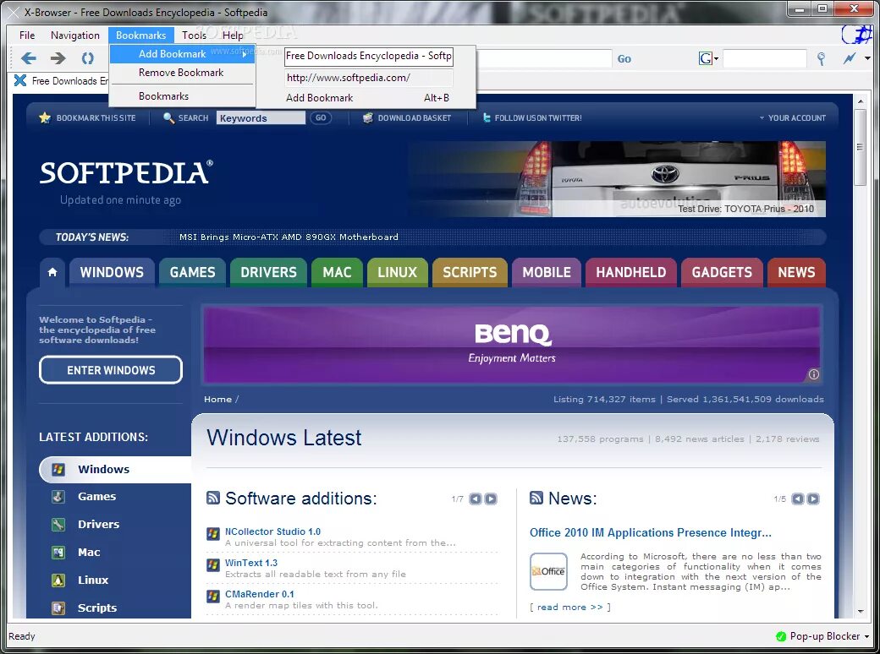This screenshot has height=654, width=880.
Task: Click the info icon on BenQ banner
Action: [x=814, y=374]
